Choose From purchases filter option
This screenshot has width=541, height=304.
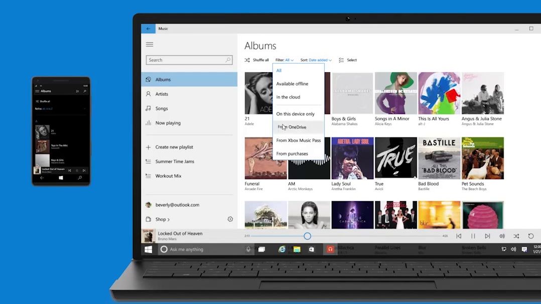(x=299, y=154)
